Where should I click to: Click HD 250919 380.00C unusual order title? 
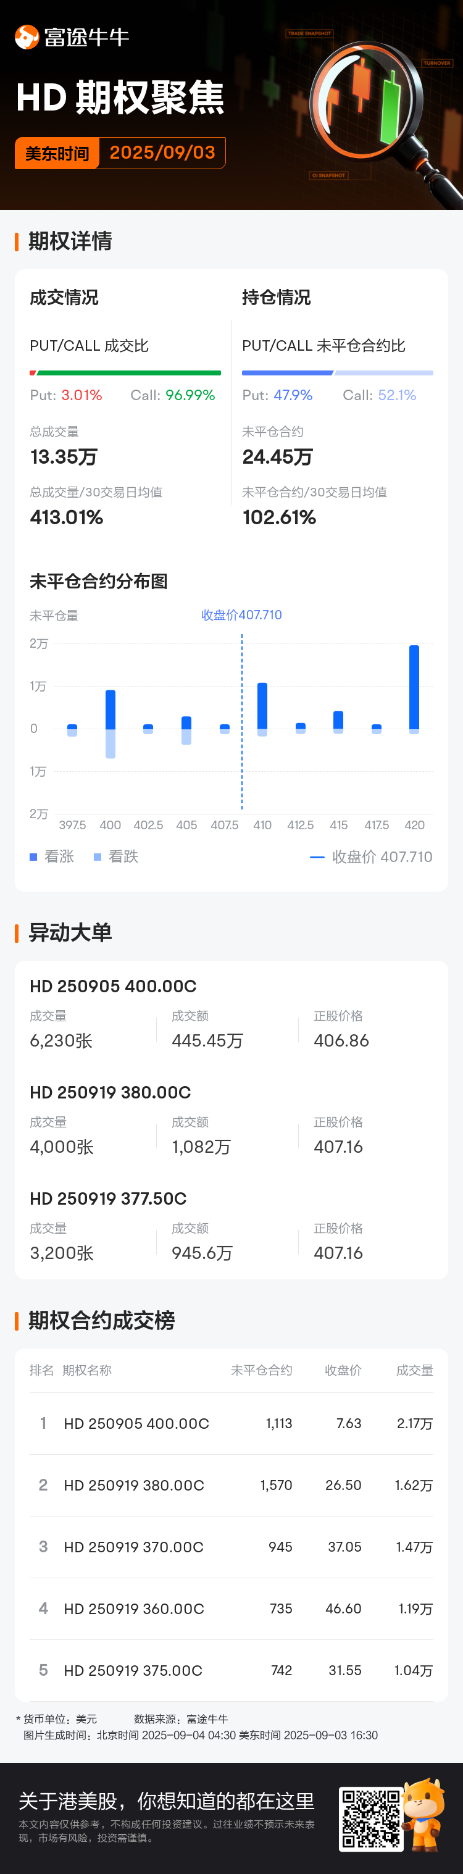[x=111, y=1092]
